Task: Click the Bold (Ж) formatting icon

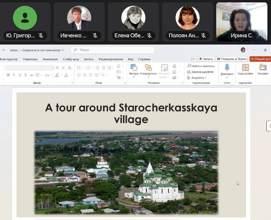Action: (8, 75)
